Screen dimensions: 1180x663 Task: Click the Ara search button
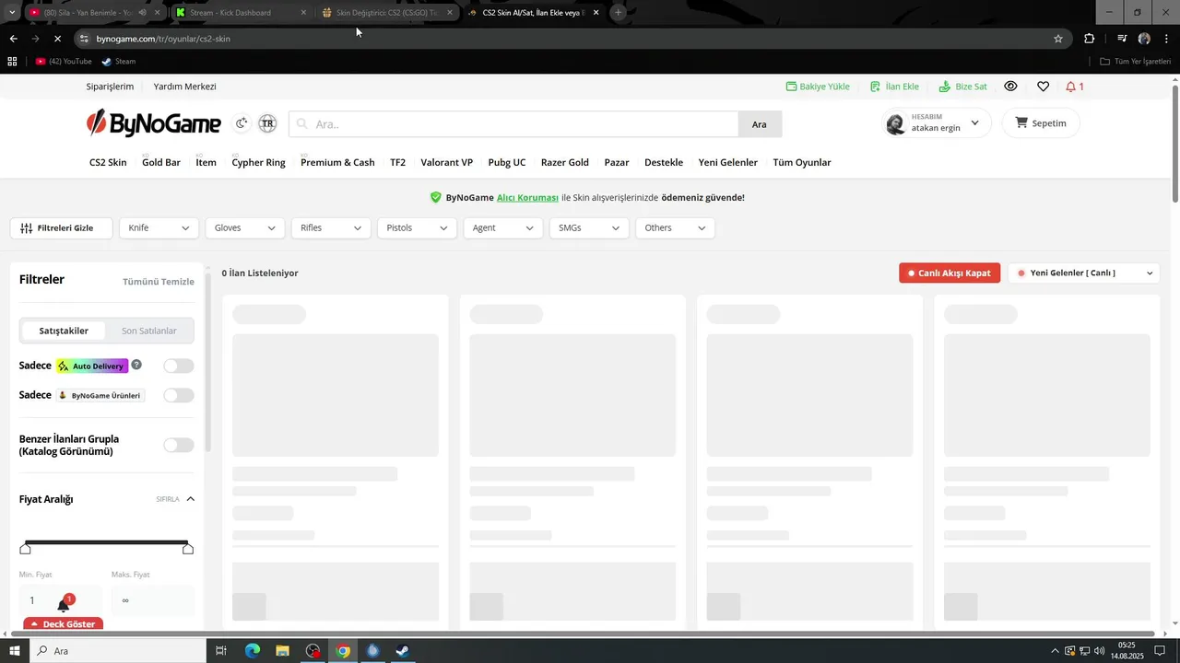pyautogui.click(x=760, y=124)
